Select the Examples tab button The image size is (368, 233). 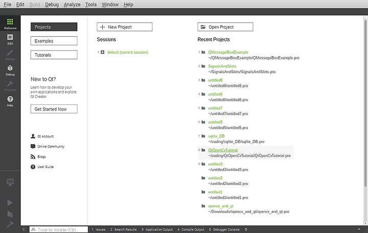click(54, 41)
